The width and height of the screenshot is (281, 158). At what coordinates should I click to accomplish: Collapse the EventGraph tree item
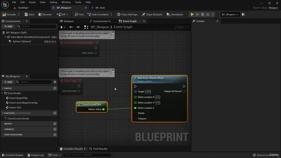click(2, 93)
